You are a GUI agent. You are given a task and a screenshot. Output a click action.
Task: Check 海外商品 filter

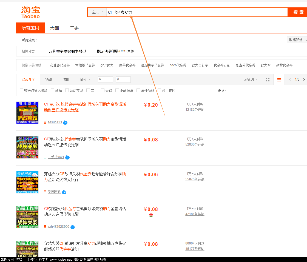pyautogui.click(x=138, y=90)
